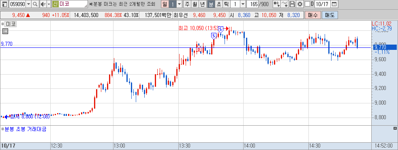This screenshot has height=150, width=398.
Task: Click the save floppy disk icon
Action: click(x=292, y=4)
